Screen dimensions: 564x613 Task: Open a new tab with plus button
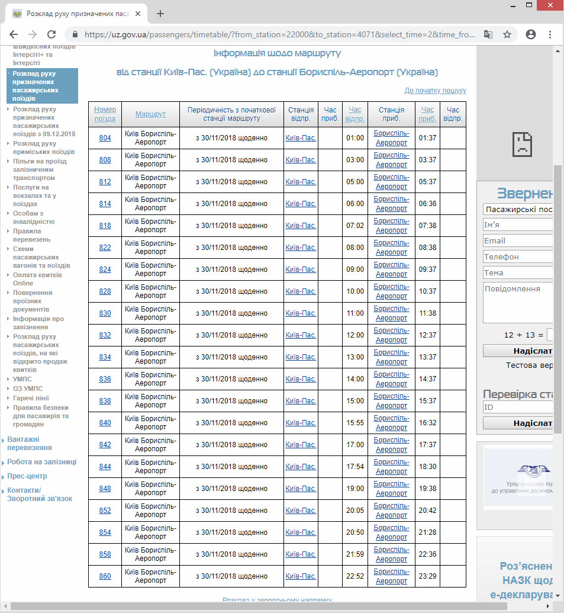coord(160,14)
